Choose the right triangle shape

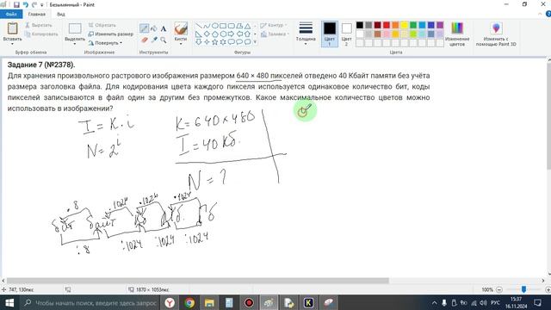[199, 34]
